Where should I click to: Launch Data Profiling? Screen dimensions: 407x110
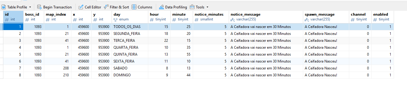[x=173, y=7]
